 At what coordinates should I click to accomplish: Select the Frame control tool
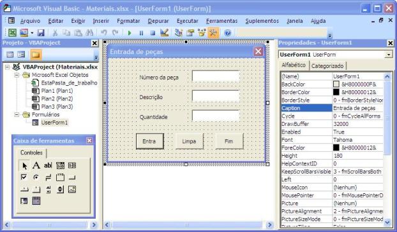60,177
